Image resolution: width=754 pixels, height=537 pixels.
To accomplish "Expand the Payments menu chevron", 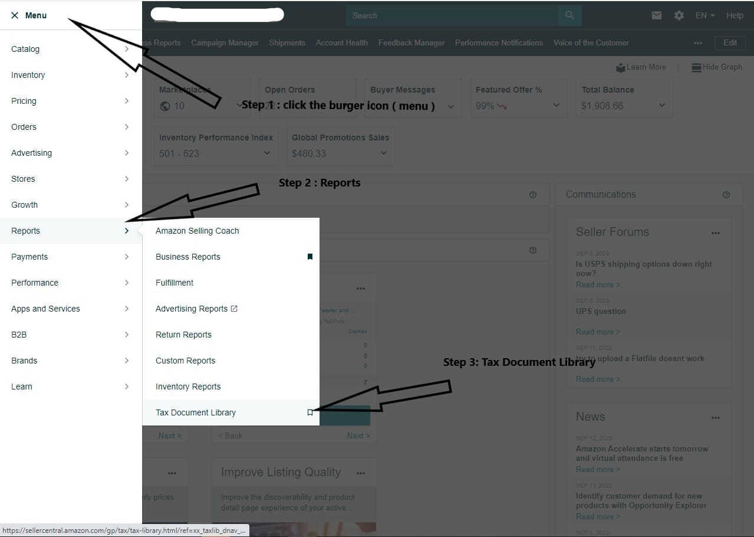I will pos(127,257).
